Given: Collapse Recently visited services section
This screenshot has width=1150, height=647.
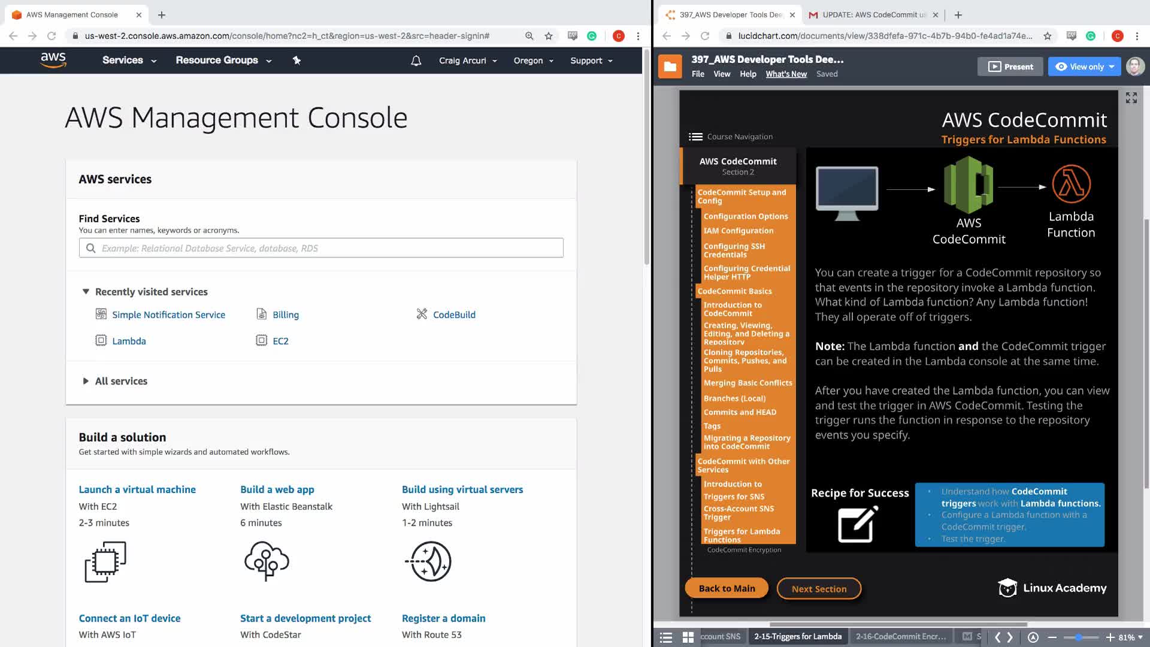Looking at the screenshot, I should pos(86,292).
